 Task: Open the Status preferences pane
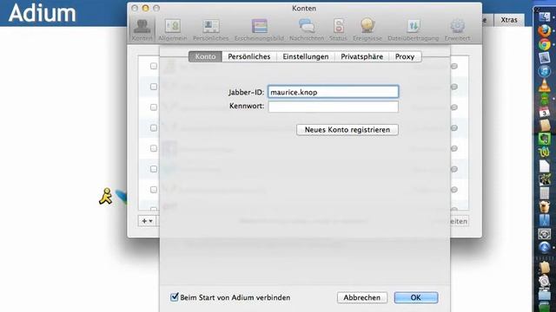[338, 29]
